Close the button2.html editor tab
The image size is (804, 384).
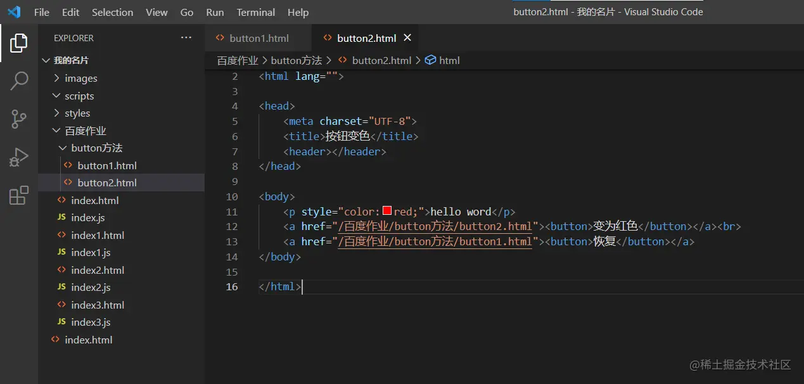407,38
